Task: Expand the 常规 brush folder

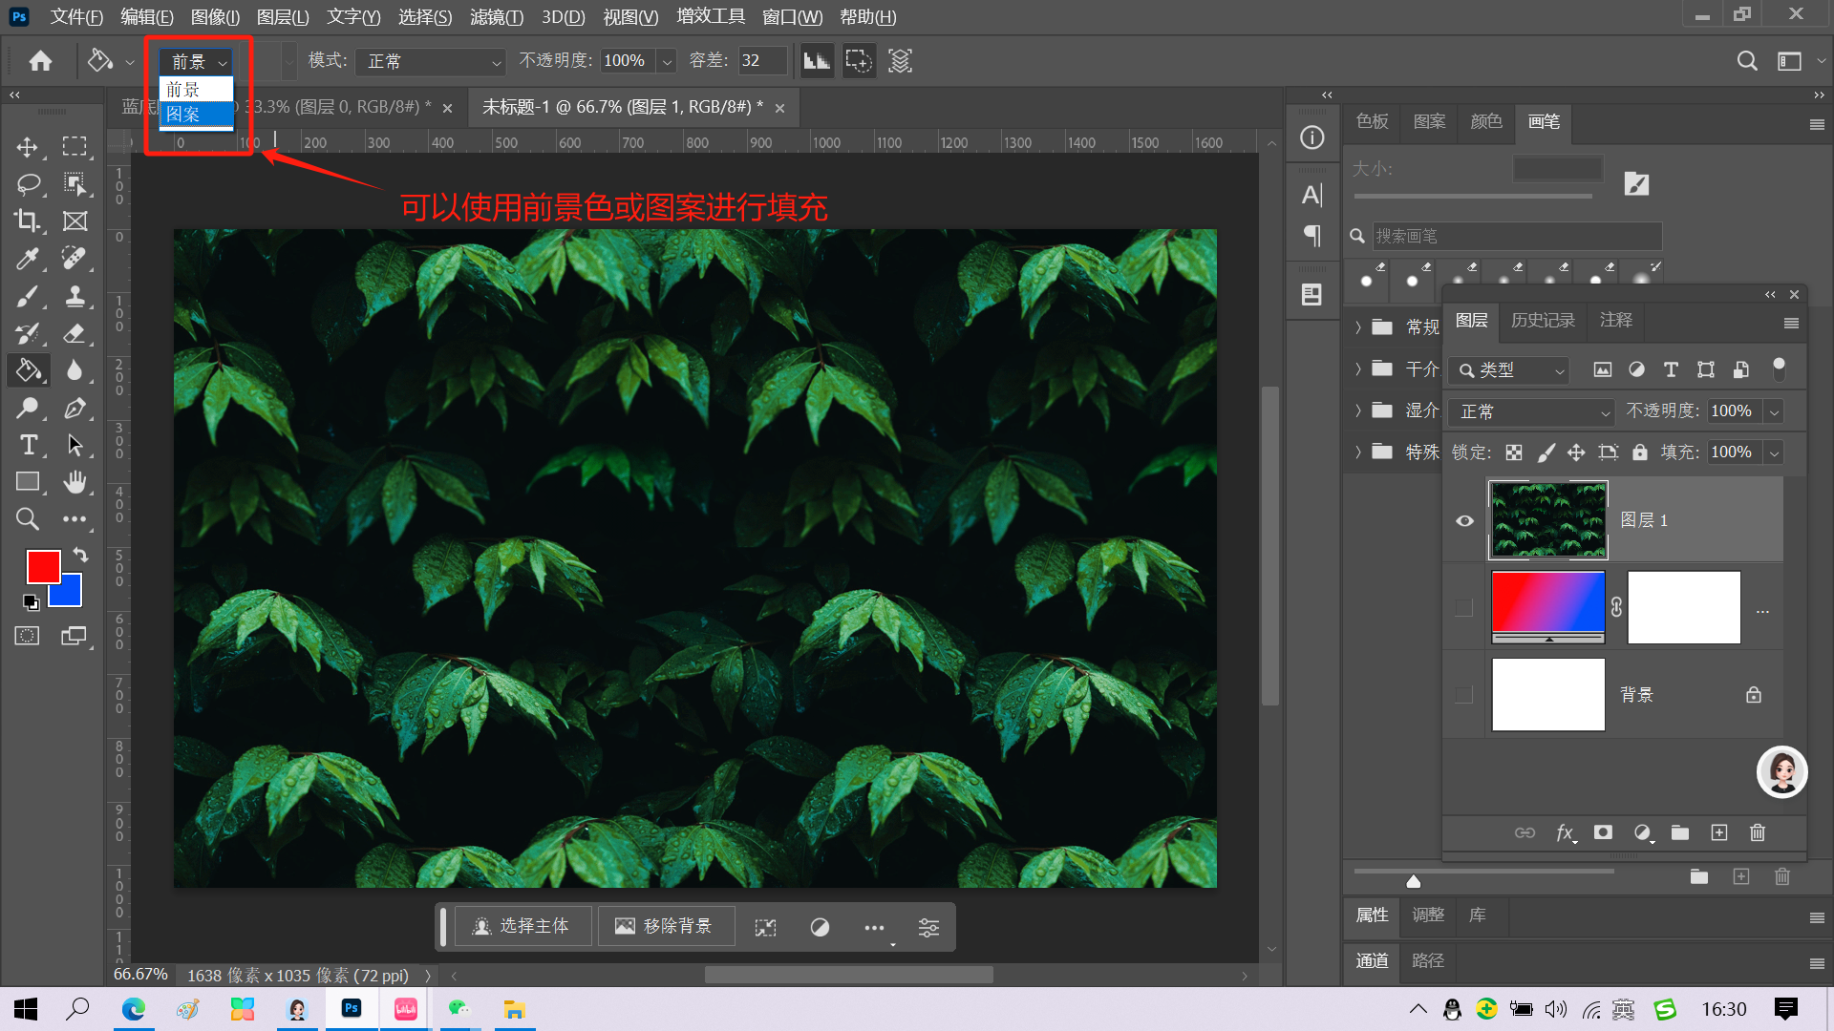Action: tap(1358, 327)
